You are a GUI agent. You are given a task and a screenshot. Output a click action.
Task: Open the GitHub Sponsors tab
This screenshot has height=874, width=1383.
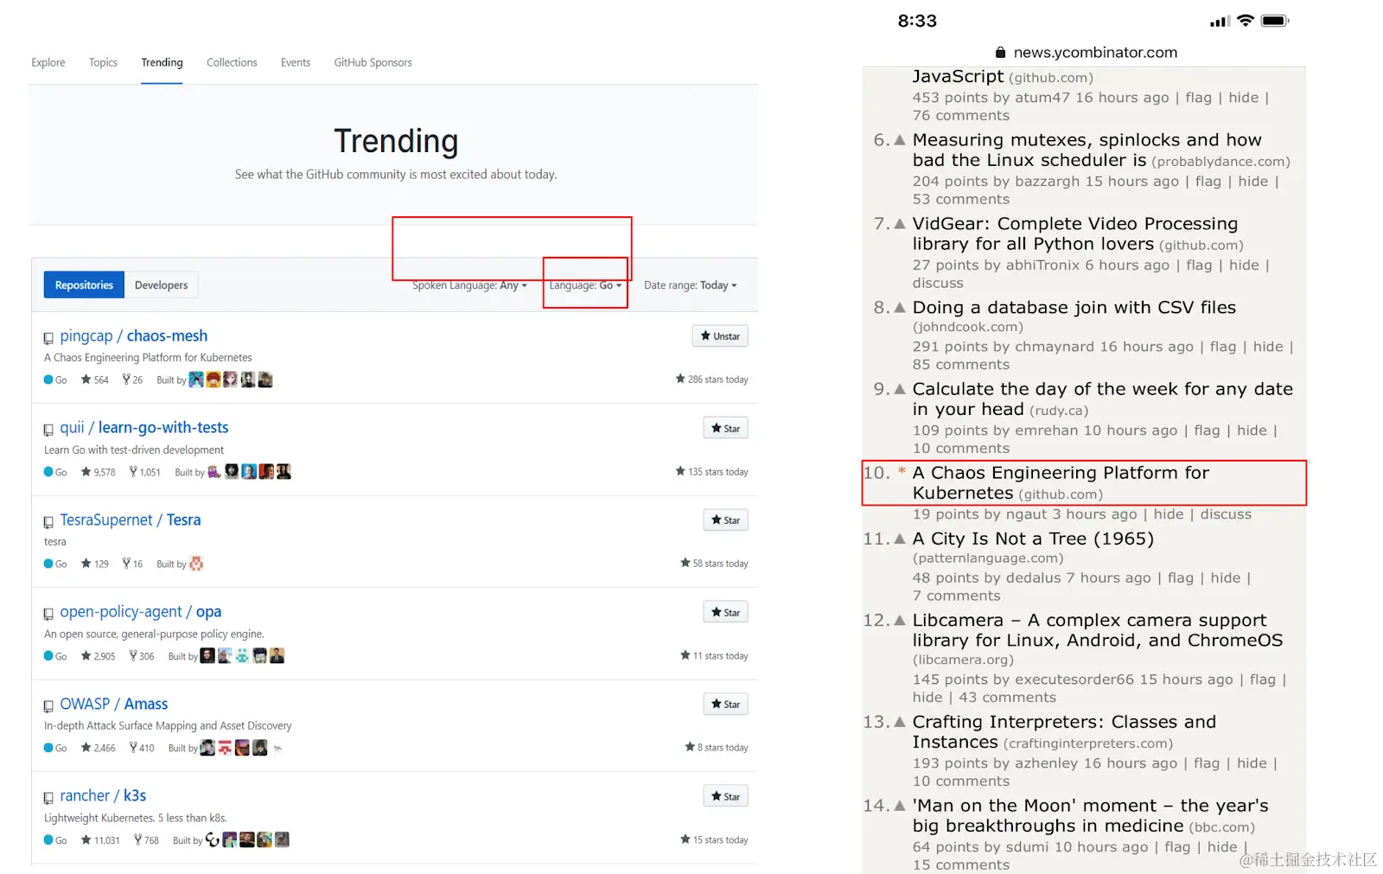tap(373, 62)
